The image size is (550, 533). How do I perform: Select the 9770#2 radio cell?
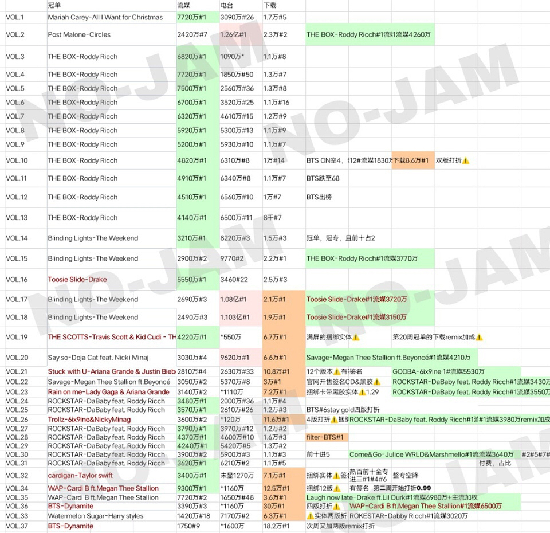point(241,258)
